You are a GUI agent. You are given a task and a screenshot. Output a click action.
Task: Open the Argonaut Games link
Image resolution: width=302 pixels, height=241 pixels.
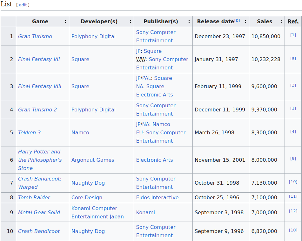[x=93, y=160]
